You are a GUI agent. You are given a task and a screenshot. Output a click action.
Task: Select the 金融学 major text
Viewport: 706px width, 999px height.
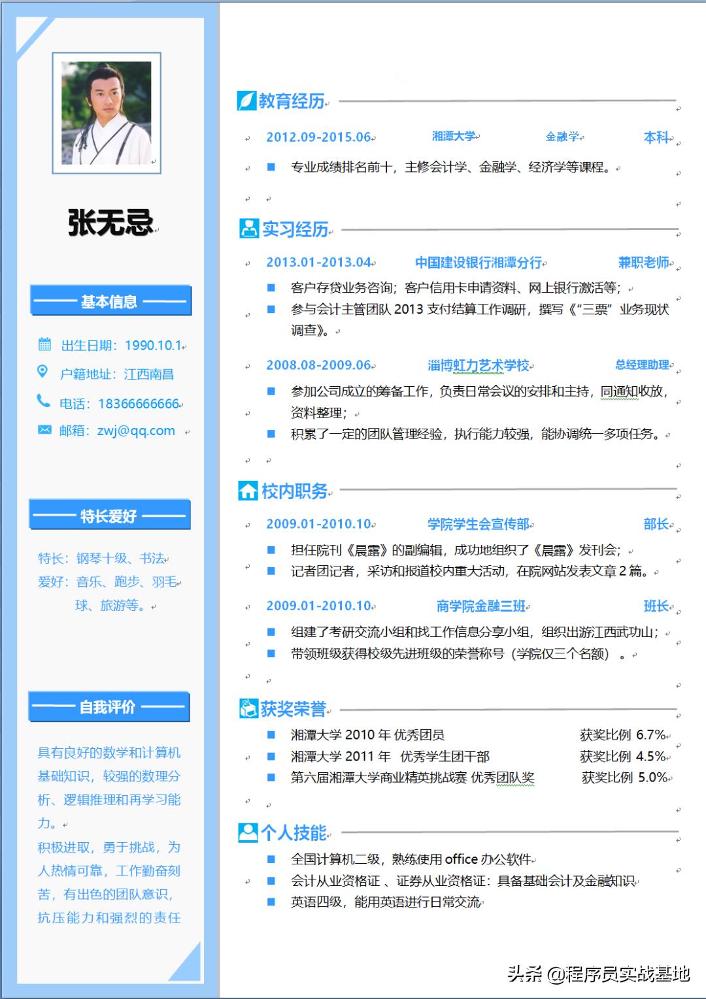(x=566, y=137)
